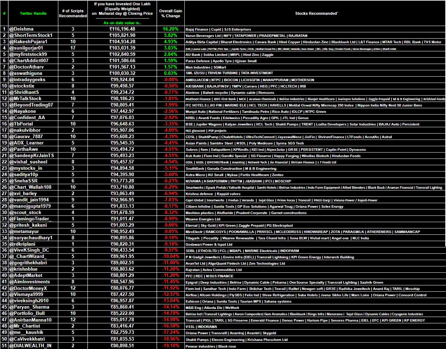
Task: Select the @DoctorMoneyX handle
Action: click(x=28, y=288)
